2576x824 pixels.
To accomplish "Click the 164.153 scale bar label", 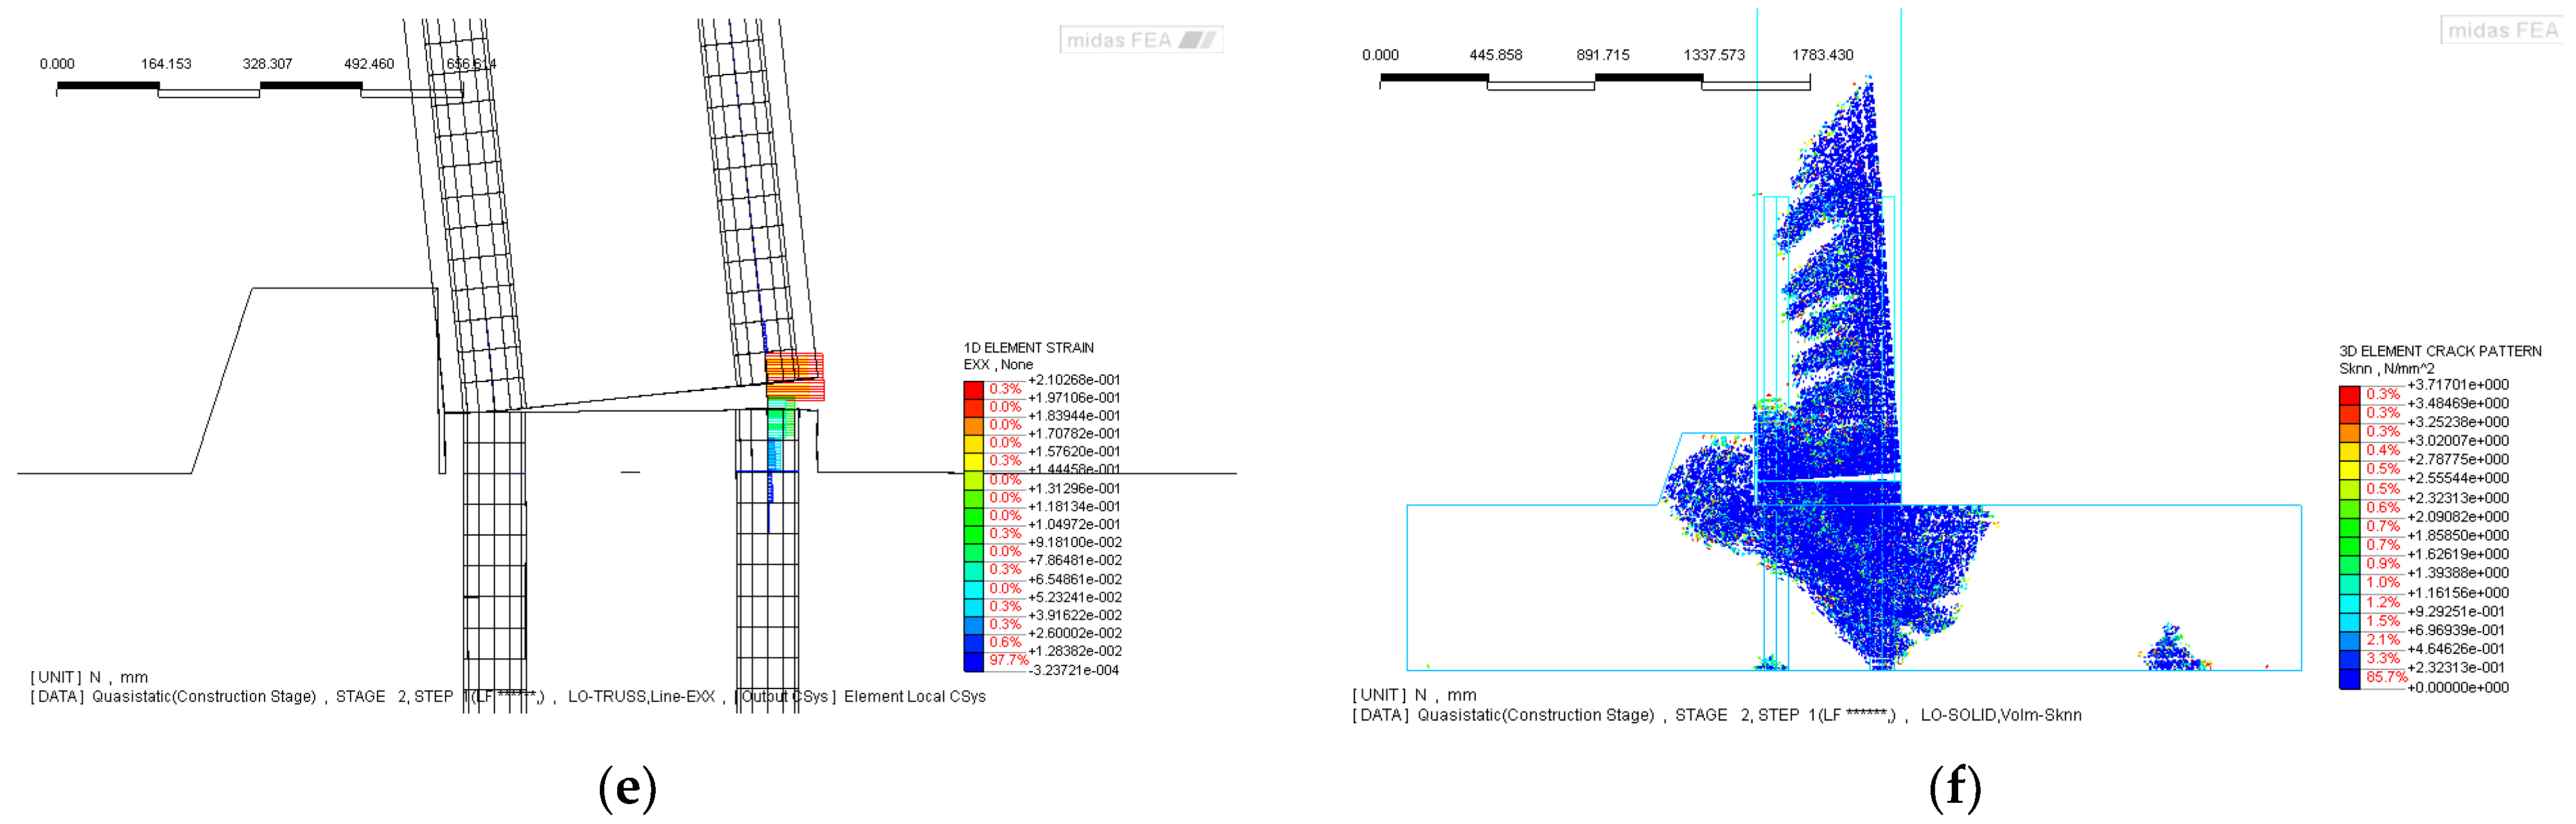I will click(x=166, y=64).
